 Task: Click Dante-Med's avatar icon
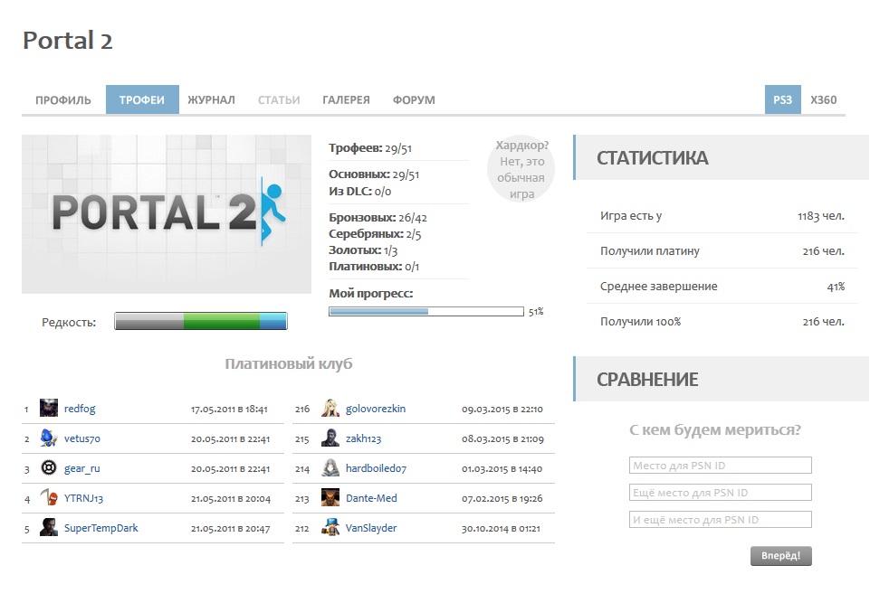tap(330, 498)
